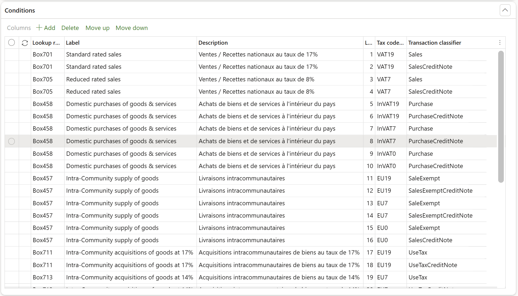Click the VAT19 tax code in line 2
The height and width of the screenshot is (296, 518).
tap(385, 67)
